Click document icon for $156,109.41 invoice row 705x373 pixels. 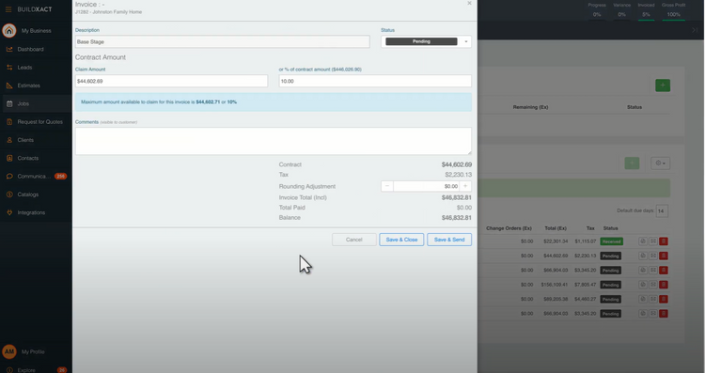click(643, 285)
